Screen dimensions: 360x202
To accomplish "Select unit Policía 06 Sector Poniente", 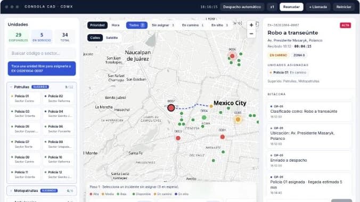I will pos(59,129).
